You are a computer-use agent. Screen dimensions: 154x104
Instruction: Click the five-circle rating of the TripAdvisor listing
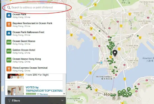[31, 94]
